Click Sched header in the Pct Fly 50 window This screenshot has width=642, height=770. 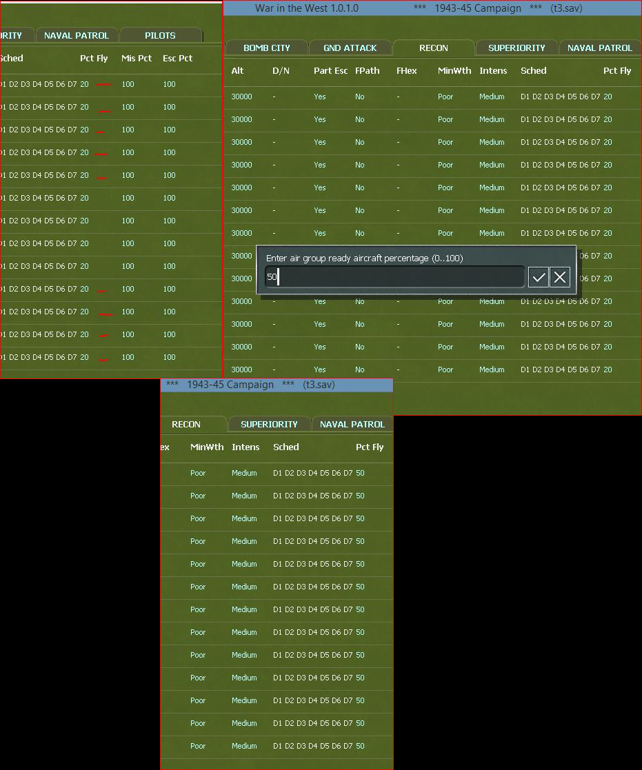click(286, 447)
